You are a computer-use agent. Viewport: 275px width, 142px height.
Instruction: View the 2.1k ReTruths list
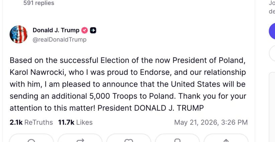point(31,122)
